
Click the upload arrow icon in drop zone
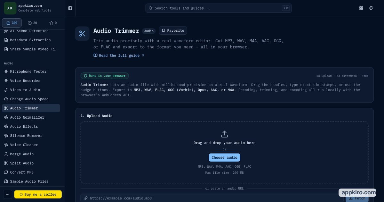coord(224,134)
